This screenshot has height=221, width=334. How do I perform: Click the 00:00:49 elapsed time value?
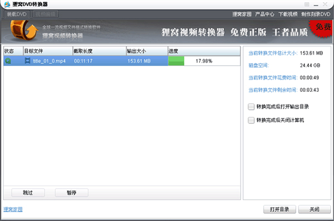(x=310, y=78)
